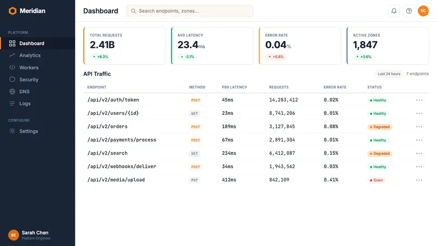The height and width of the screenshot is (246, 437).
Task: Sort by Endpoint column header
Action: click(97, 87)
